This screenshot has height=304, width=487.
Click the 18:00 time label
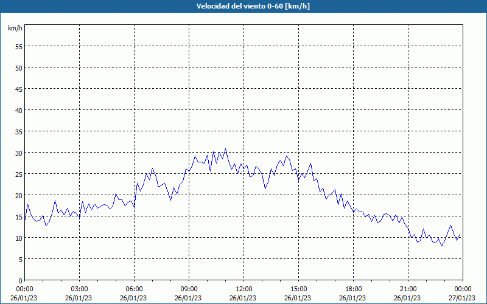tap(353, 289)
